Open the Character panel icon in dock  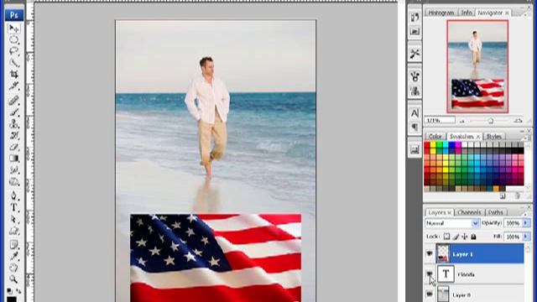point(414,113)
